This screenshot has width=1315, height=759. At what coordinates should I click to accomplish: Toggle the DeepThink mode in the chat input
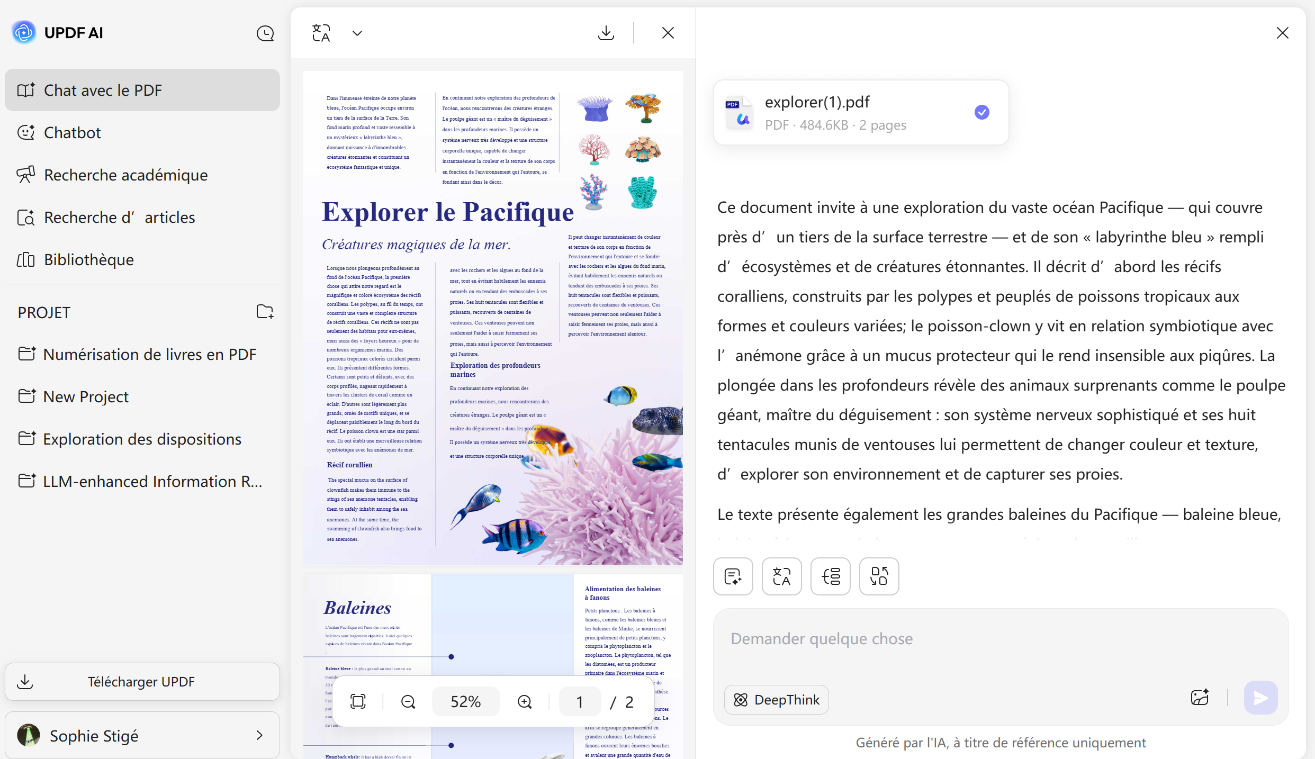[x=776, y=699]
